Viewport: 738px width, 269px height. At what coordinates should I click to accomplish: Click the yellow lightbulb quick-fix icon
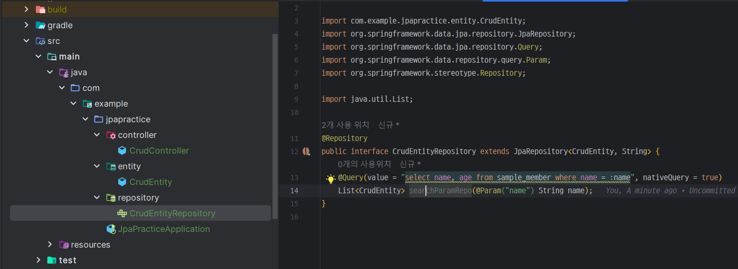click(x=331, y=179)
